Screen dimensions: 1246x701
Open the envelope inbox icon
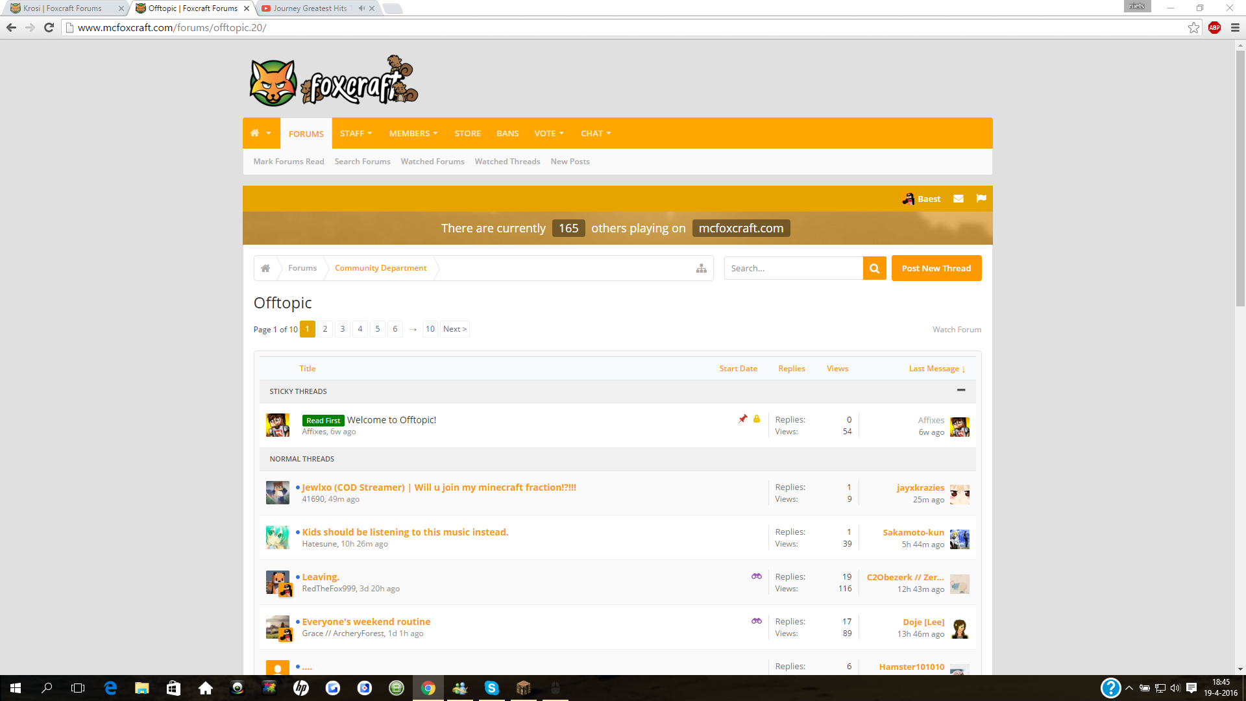(958, 199)
